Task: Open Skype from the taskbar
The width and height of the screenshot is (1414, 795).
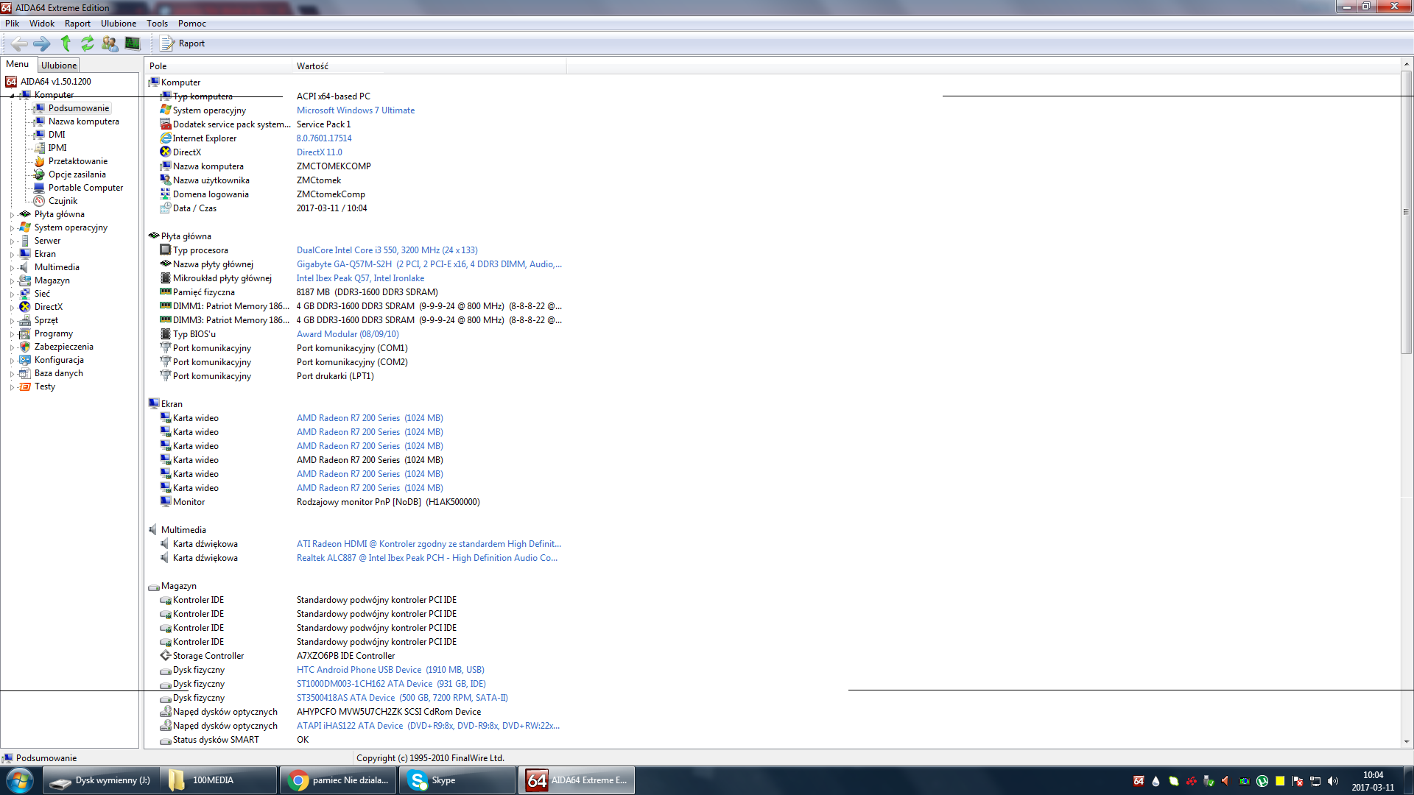Action: coord(457,780)
